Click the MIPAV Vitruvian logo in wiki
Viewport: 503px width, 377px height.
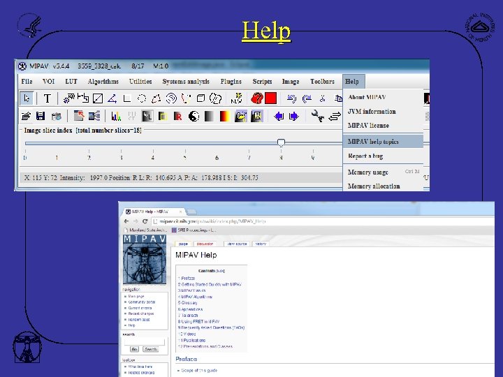[145, 260]
